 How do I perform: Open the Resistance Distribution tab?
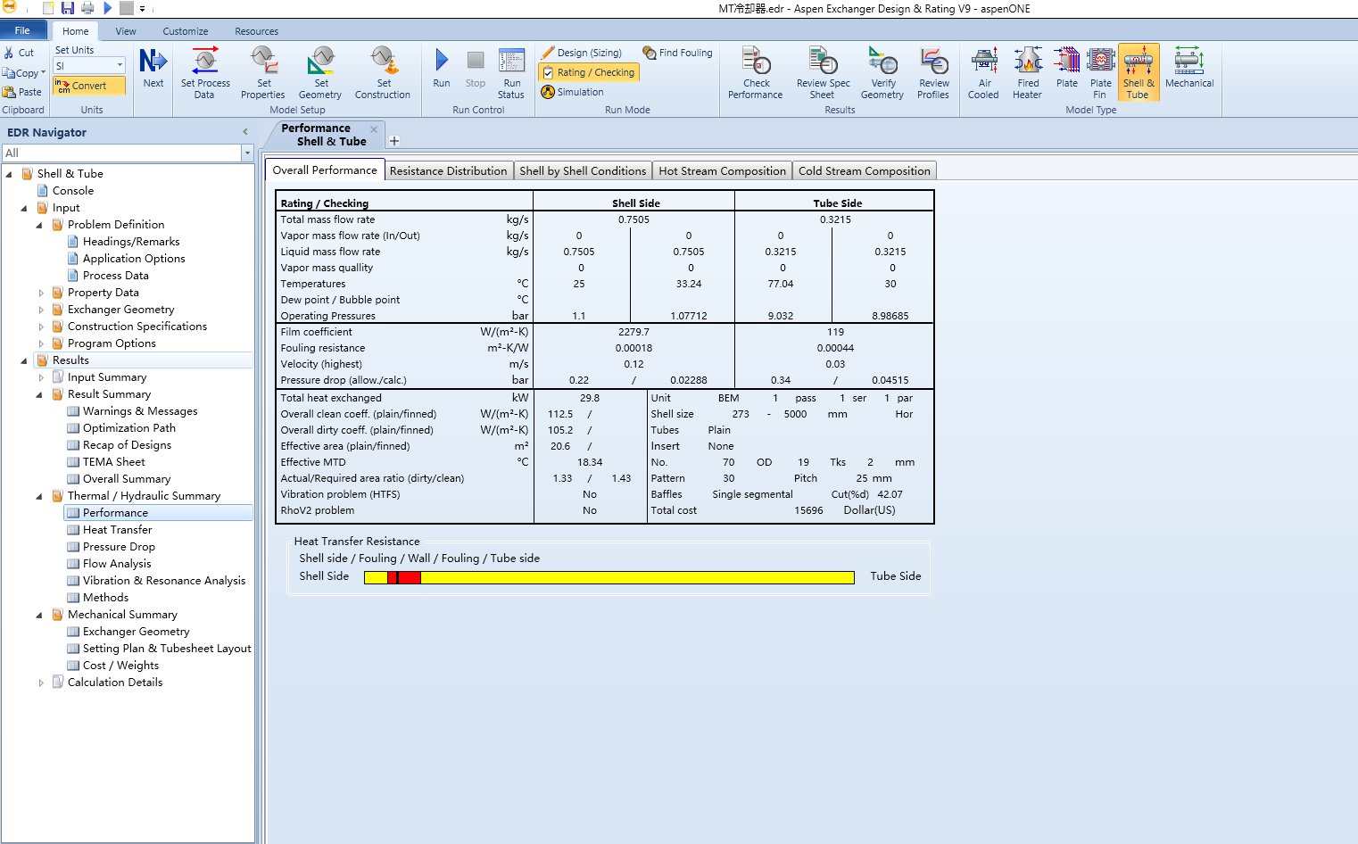[x=448, y=170]
